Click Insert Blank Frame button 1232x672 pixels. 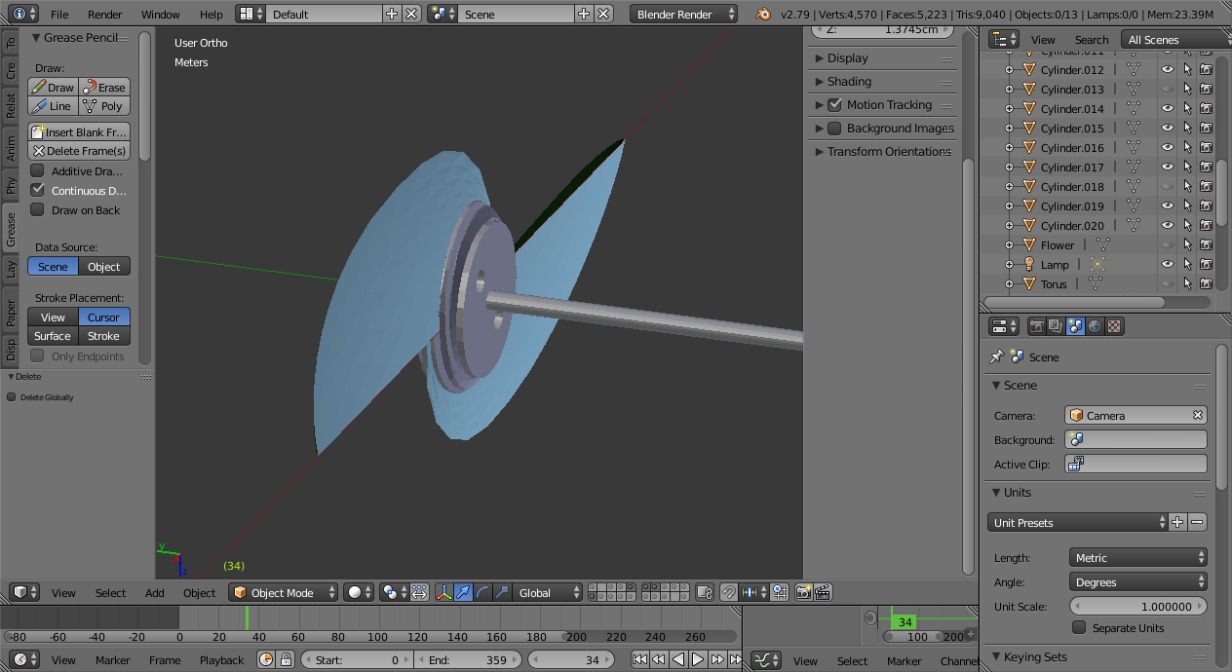(x=79, y=131)
